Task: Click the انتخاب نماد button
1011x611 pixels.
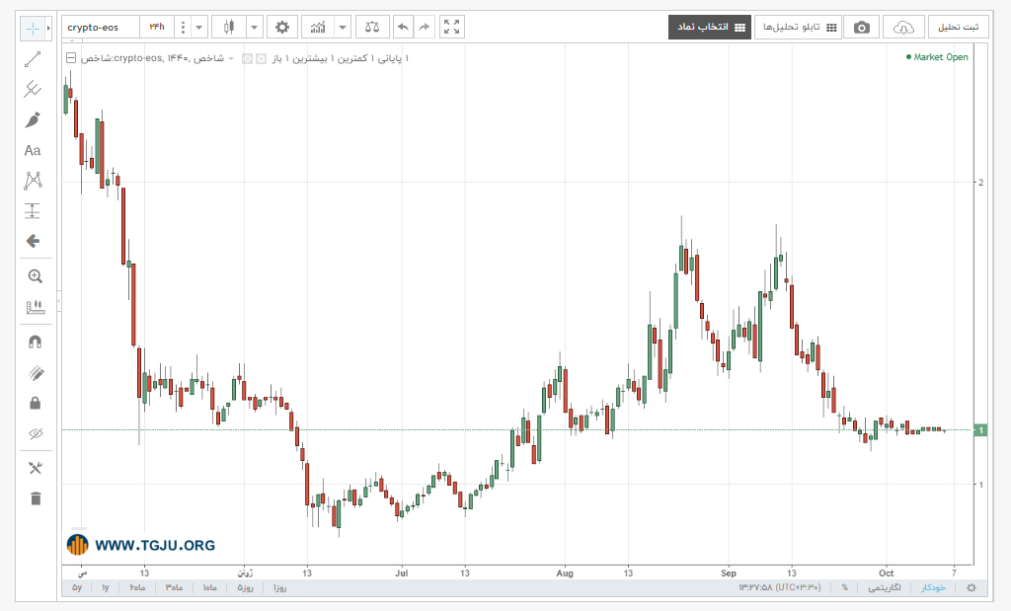Action: [710, 27]
